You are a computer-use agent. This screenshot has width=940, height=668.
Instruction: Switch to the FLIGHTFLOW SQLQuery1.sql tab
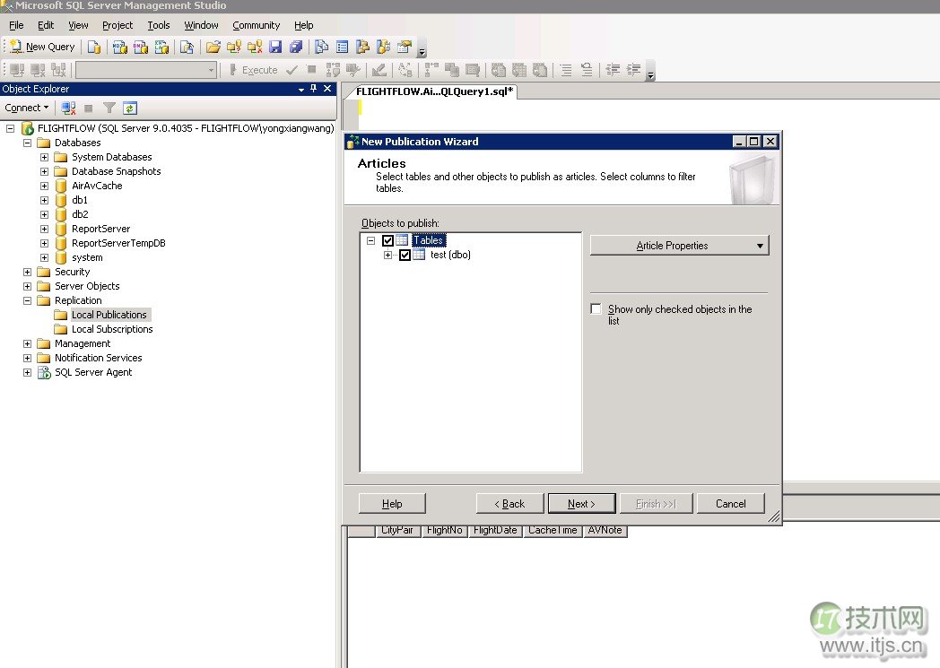pos(434,91)
